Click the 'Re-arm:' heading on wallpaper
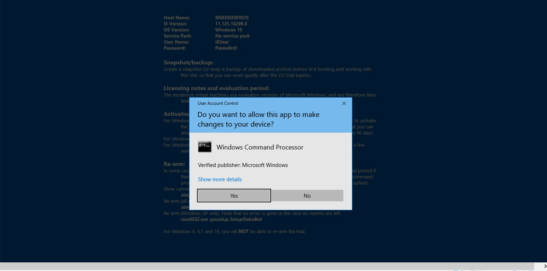 pos(174,164)
